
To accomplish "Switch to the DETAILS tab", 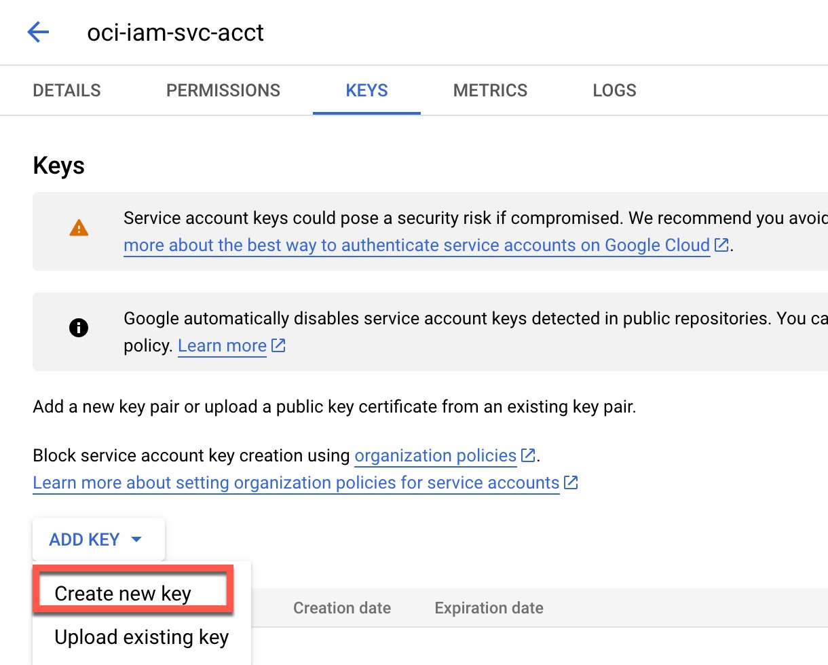I will [66, 90].
